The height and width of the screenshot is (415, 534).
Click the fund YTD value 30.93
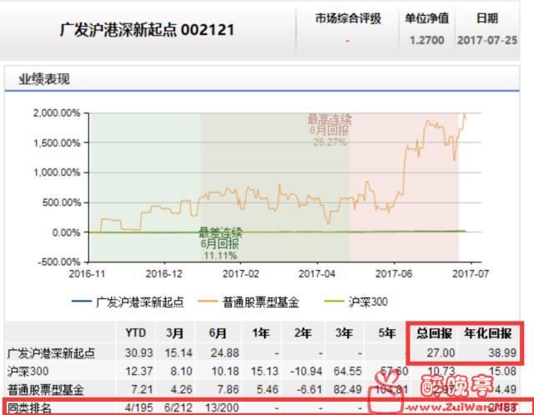pos(139,352)
